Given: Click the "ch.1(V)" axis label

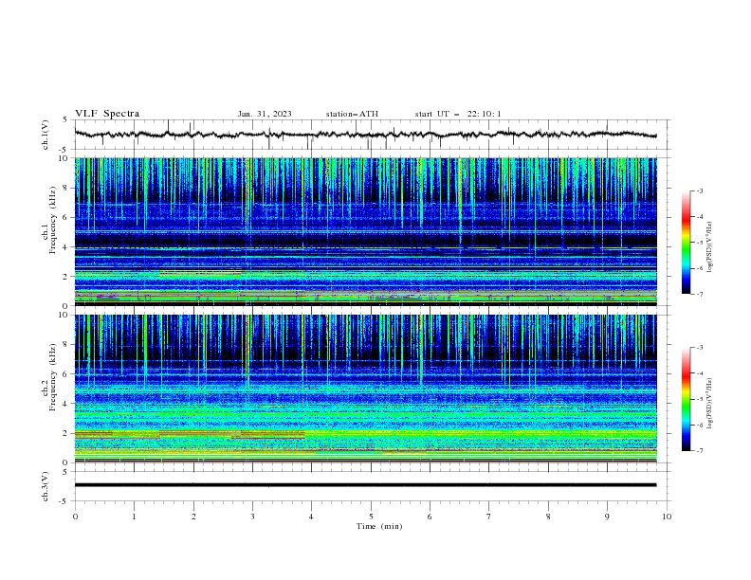Looking at the screenshot, I should click(46, 135).
